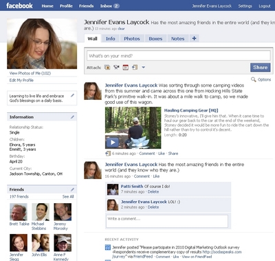Click the camping video thumbnail image
Screen dimensions: 275x261
pos(133,128)
